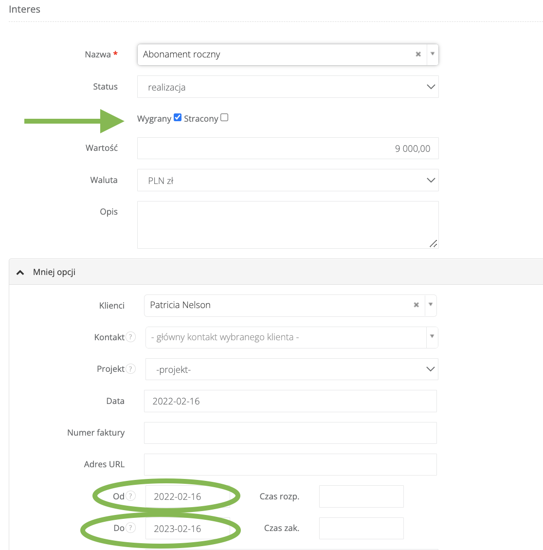Open Nazwa combo box arrow
This screenshot has width=543, height=550.
[433, 55]
